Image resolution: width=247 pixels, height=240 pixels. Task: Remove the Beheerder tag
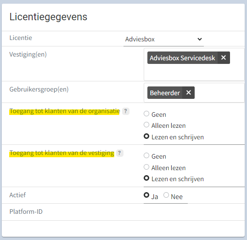[188, 92]
